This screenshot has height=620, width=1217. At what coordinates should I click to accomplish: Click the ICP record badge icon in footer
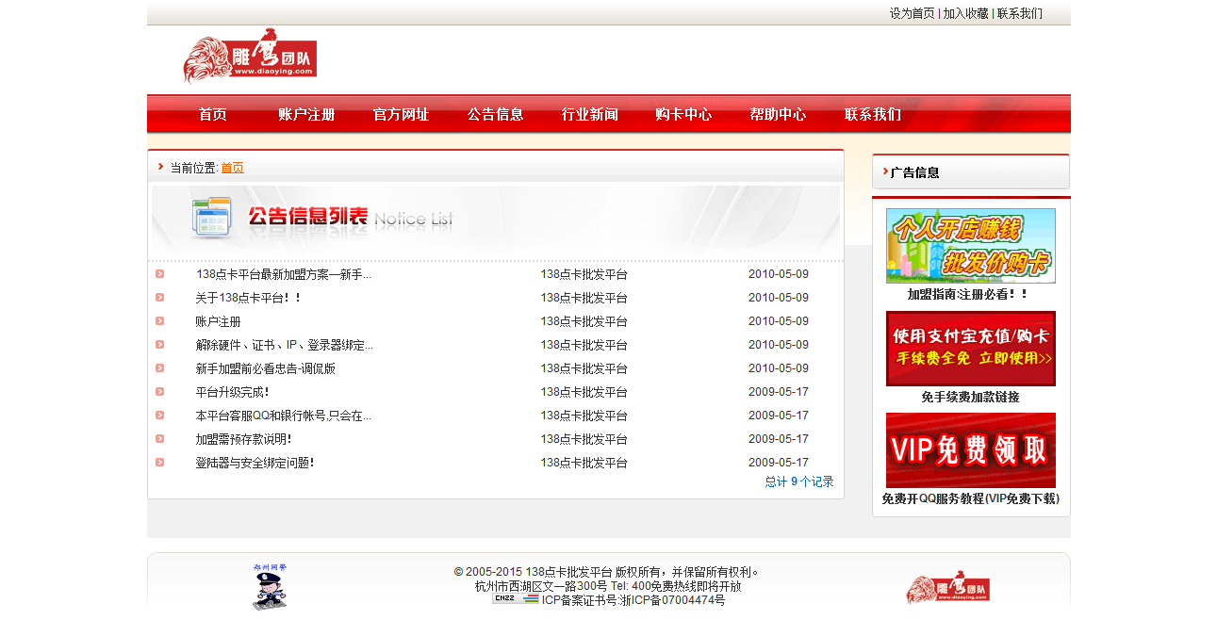point(515,599)
